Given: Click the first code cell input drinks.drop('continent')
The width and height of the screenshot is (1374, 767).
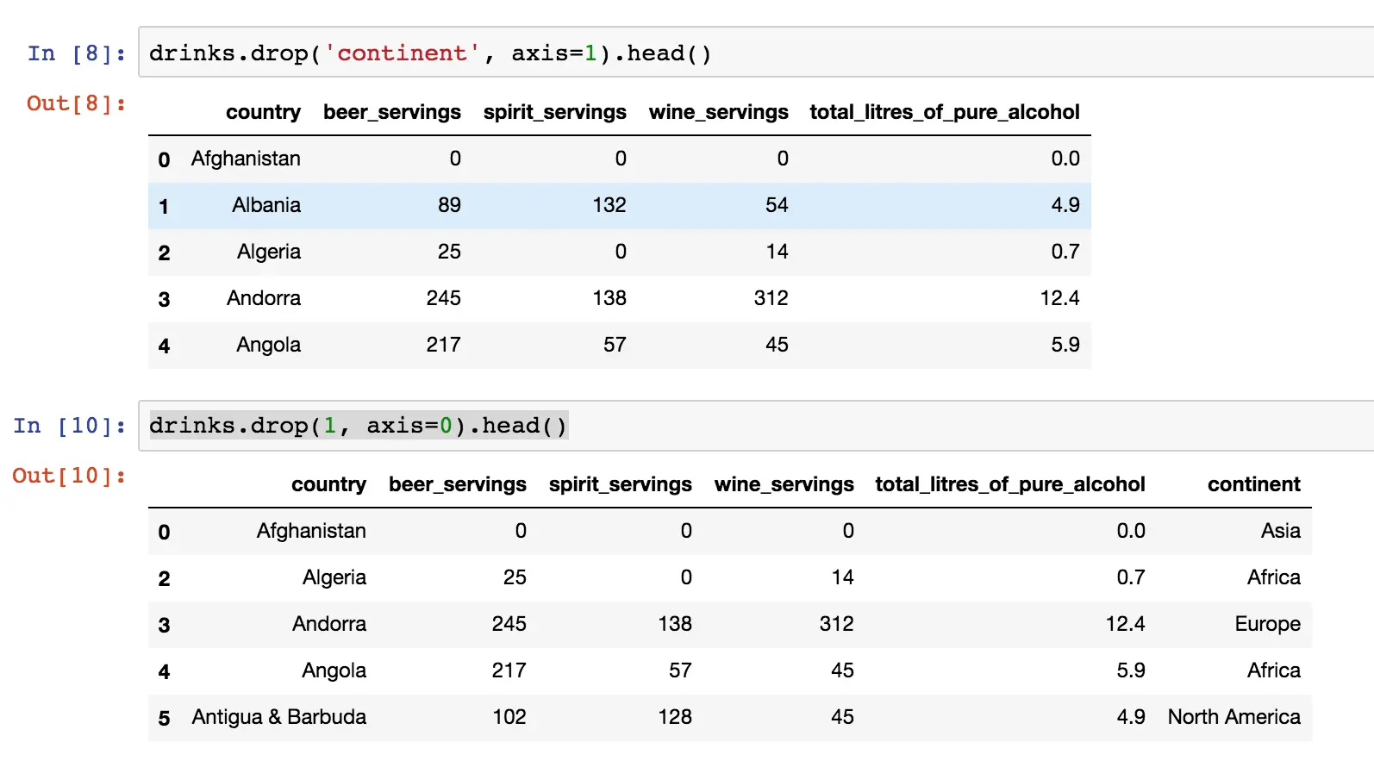Looking at the screenshot, I should click(x=429, y=53).
